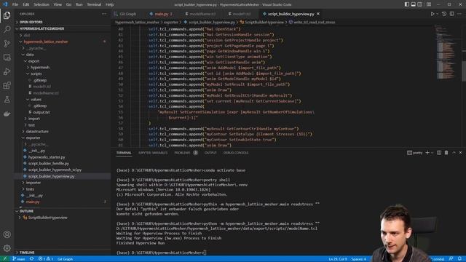Open the Extensions view

7,86
